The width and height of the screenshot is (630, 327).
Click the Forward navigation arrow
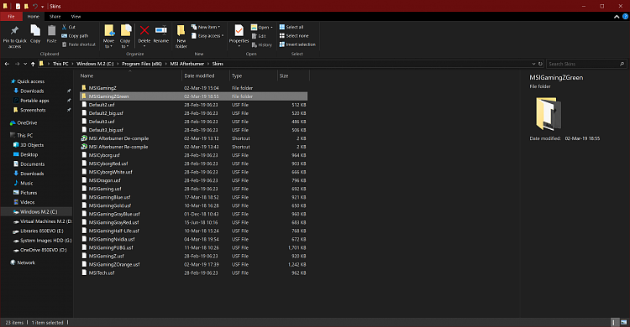pos(17,64)
